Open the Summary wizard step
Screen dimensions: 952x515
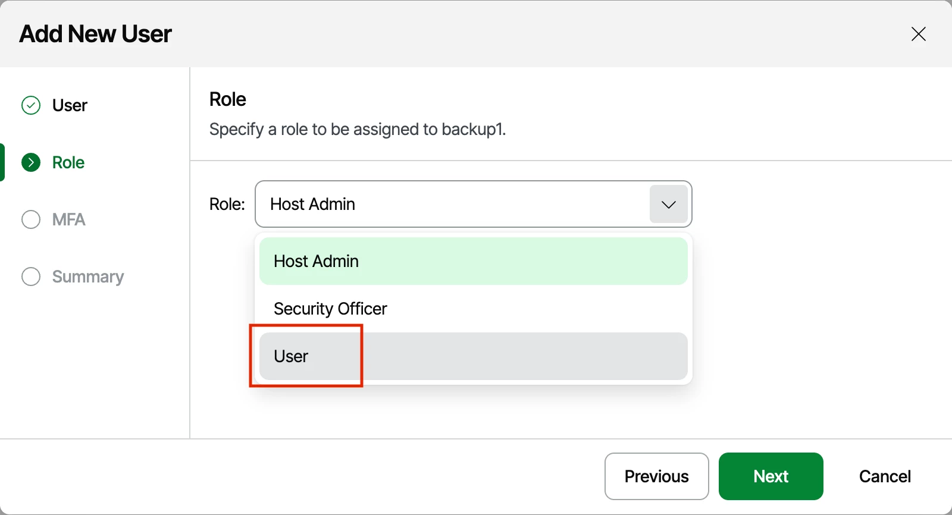[x=88, y=277]
